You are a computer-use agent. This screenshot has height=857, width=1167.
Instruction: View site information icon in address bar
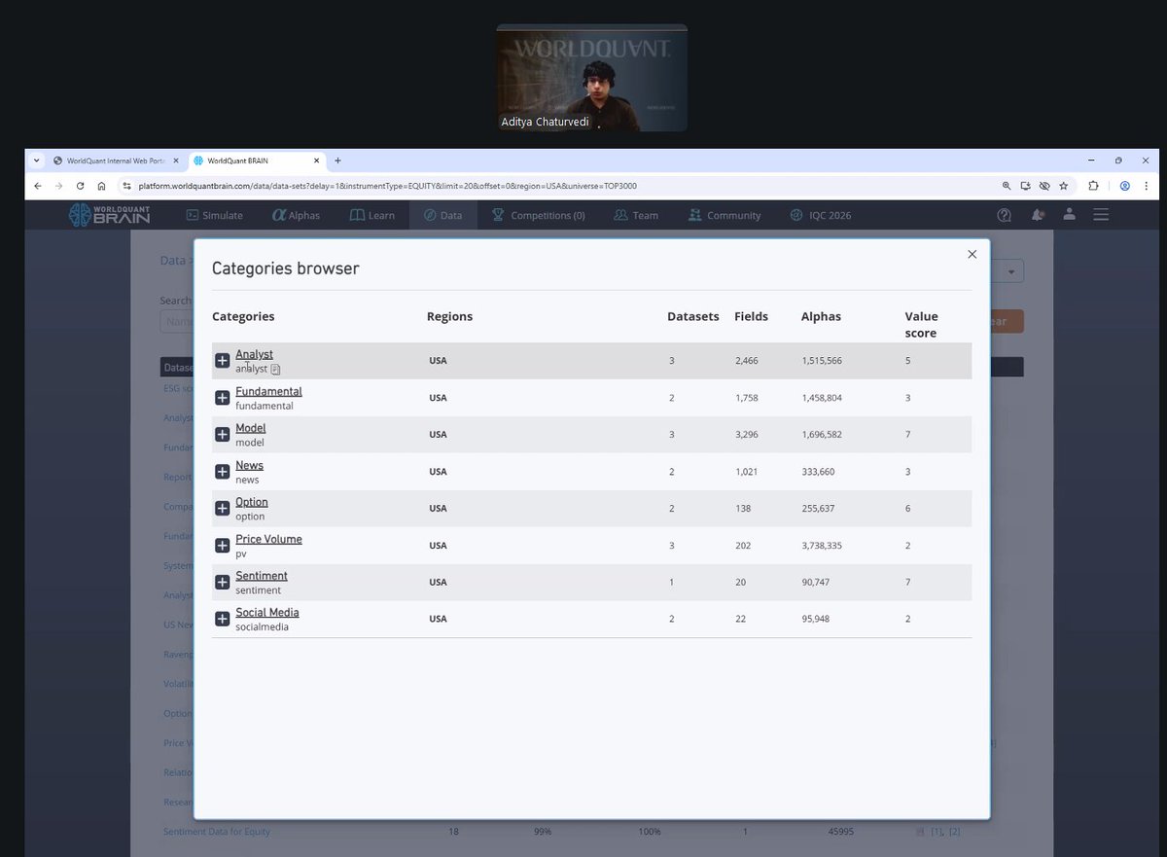[125, 185]
